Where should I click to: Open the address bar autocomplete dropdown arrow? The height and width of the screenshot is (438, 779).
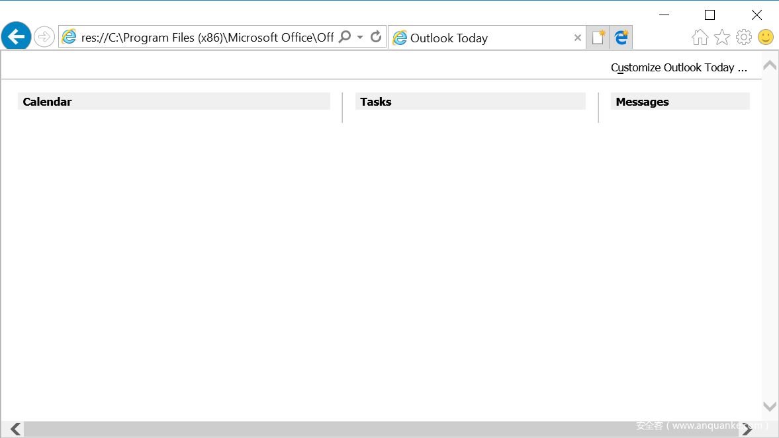point(360,37)
